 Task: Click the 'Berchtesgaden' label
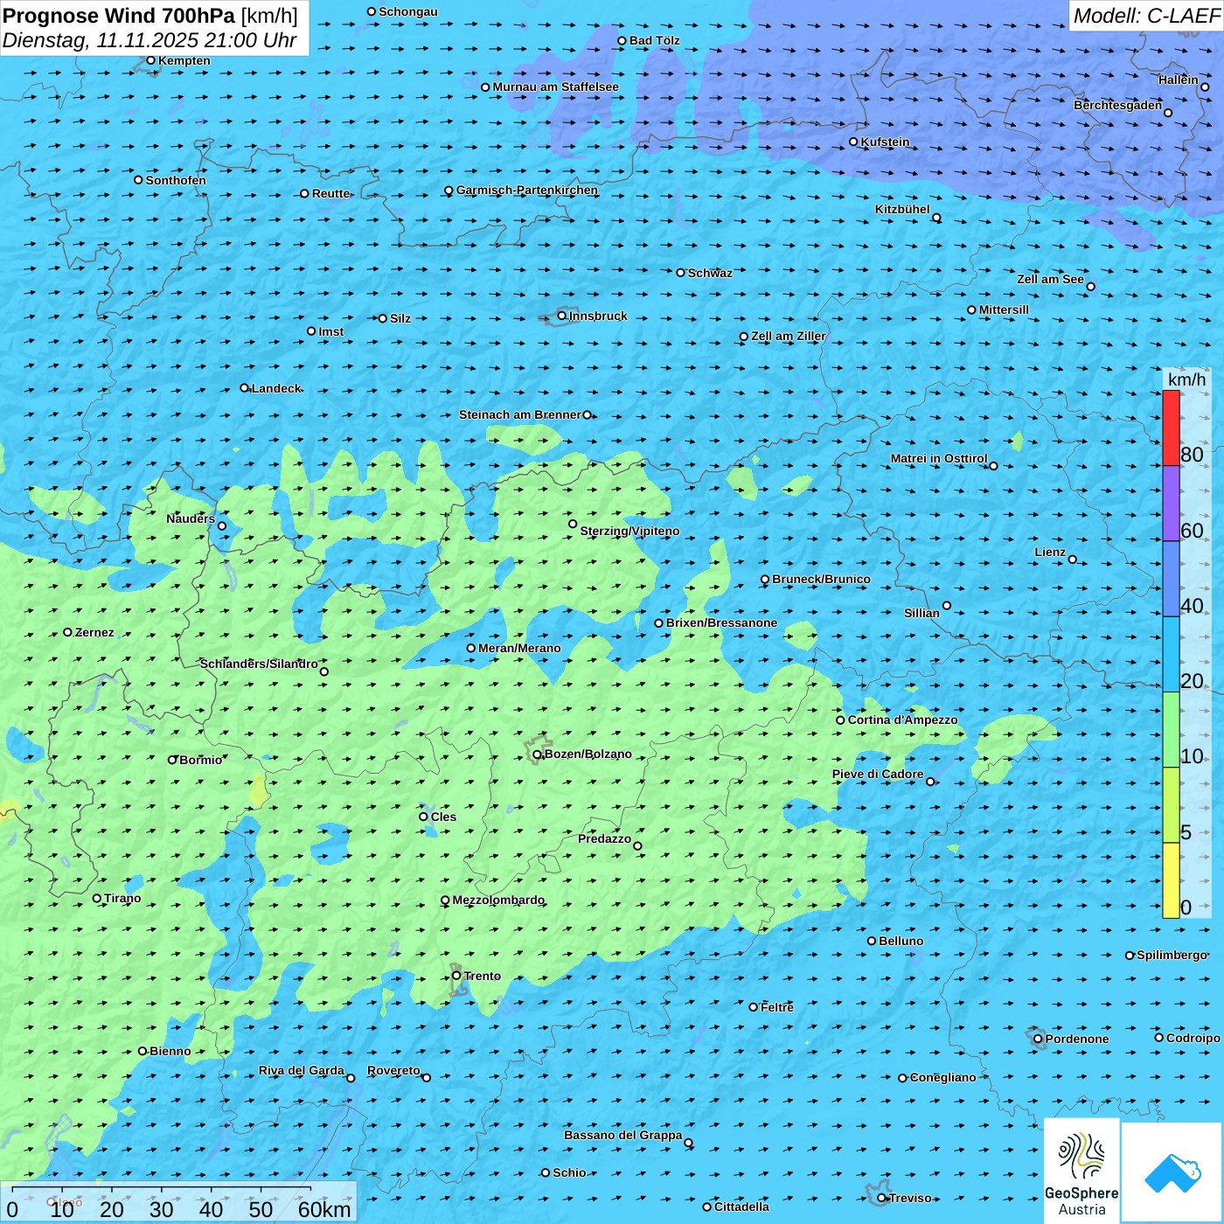pyautogui.click(x=1118, y=105)
